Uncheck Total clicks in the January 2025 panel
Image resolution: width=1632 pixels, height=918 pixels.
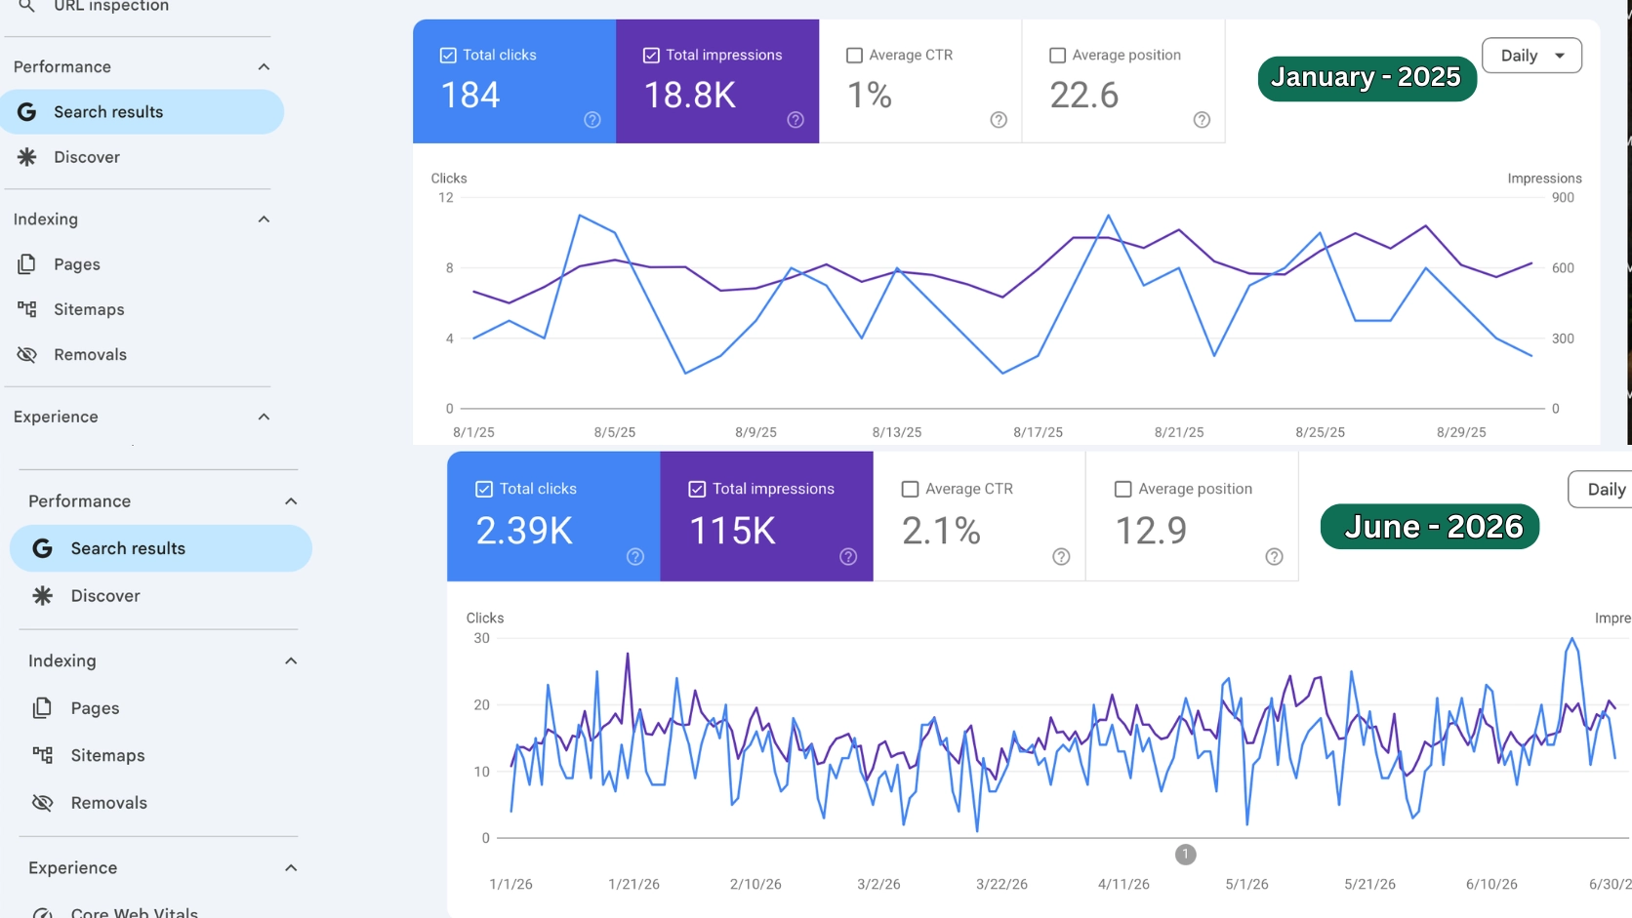[448, 56]
